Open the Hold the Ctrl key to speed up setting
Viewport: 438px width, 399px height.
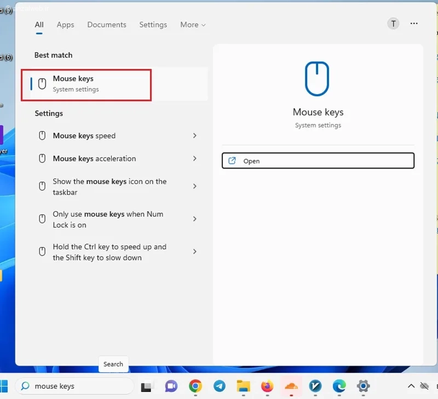(109, 252)
